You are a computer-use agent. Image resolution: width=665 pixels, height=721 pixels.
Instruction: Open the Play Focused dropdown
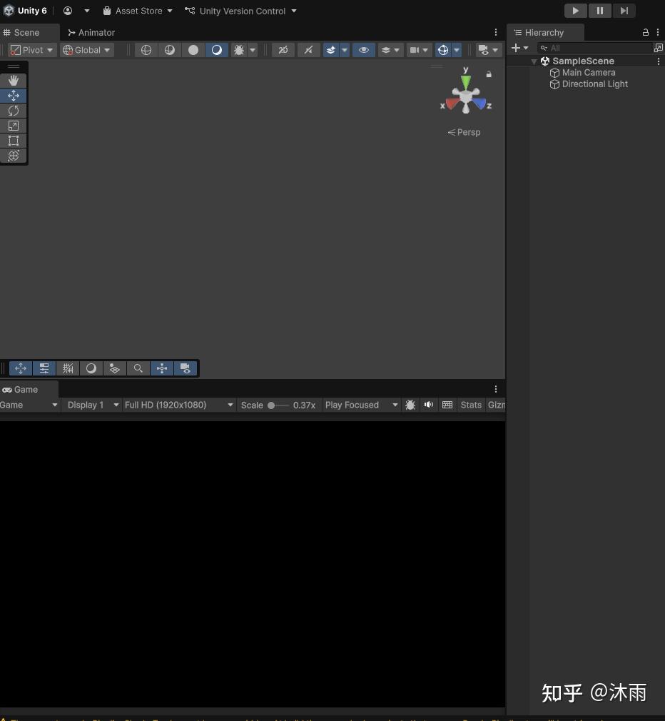(x=361, y=405)
